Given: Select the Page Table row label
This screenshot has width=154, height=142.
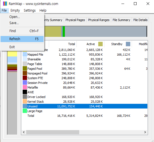Looking at the screenshot, I should pos(35,64).
